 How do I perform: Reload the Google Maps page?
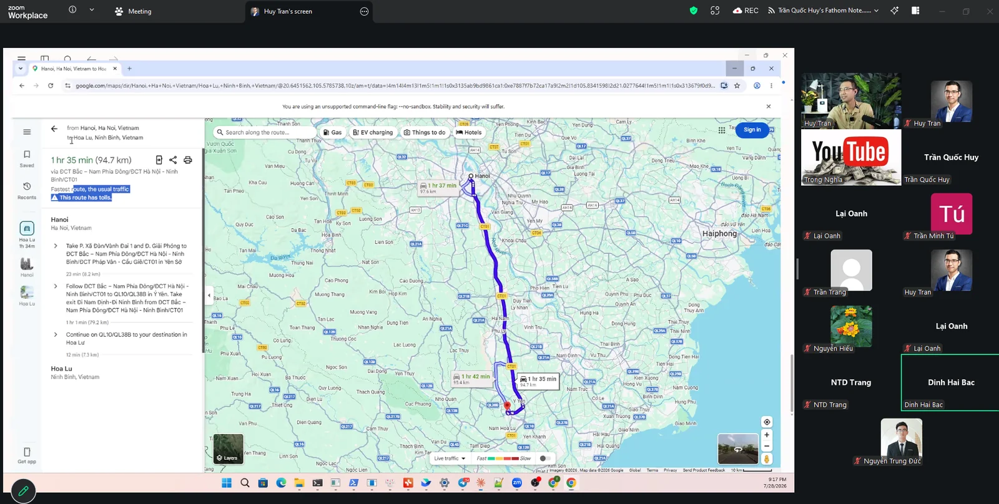tap(51, 85)
